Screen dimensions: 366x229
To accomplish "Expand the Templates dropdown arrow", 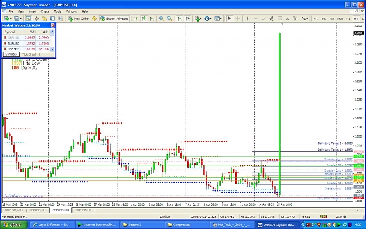I will 221,19.
